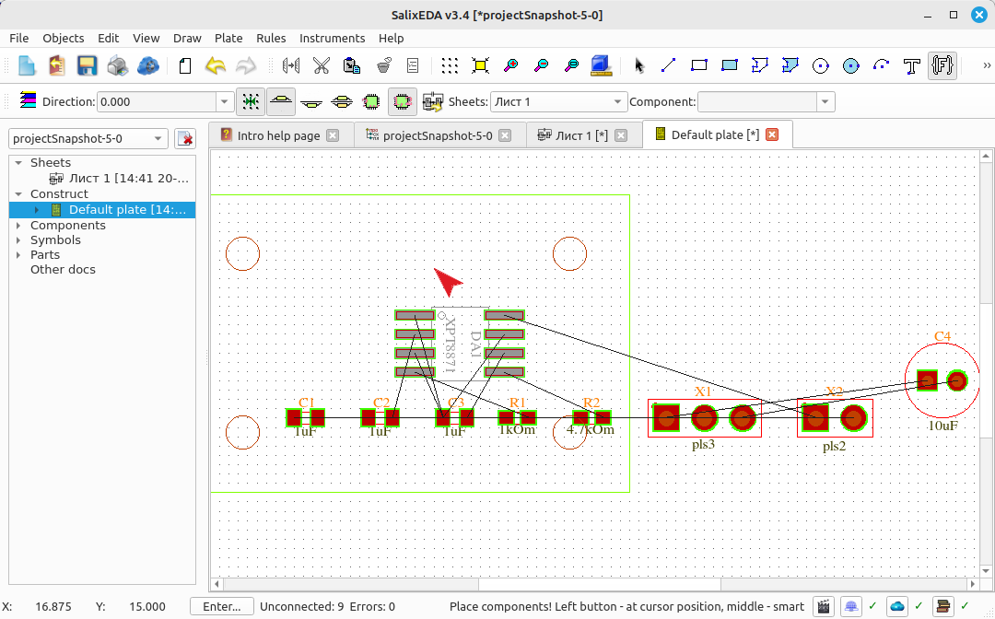The height and width of the screenshot is (619, 995).
Task: Click the undo yellow arrow icon
Action: coord(216,65)
